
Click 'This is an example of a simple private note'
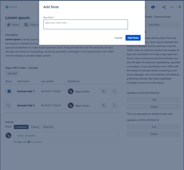pyautogui.click(x=150, y=114)
